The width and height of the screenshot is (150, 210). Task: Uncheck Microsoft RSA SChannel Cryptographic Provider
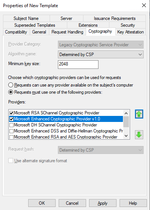coord(12,113)
